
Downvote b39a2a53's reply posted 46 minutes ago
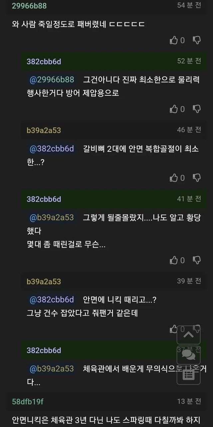(197, 178)
